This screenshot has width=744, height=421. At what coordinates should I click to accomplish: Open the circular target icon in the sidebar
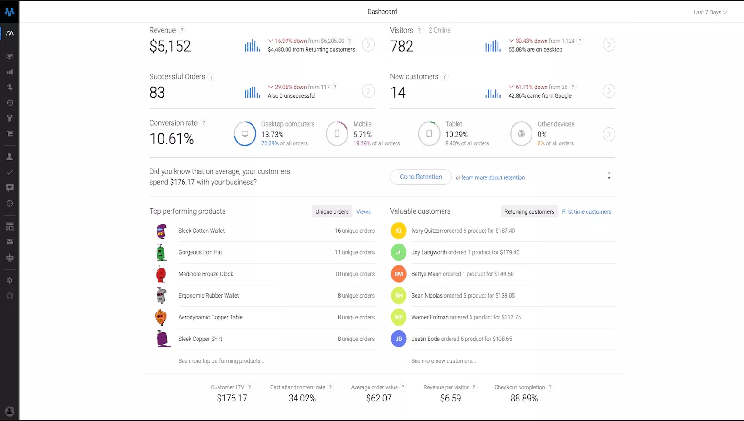(9, 204)
